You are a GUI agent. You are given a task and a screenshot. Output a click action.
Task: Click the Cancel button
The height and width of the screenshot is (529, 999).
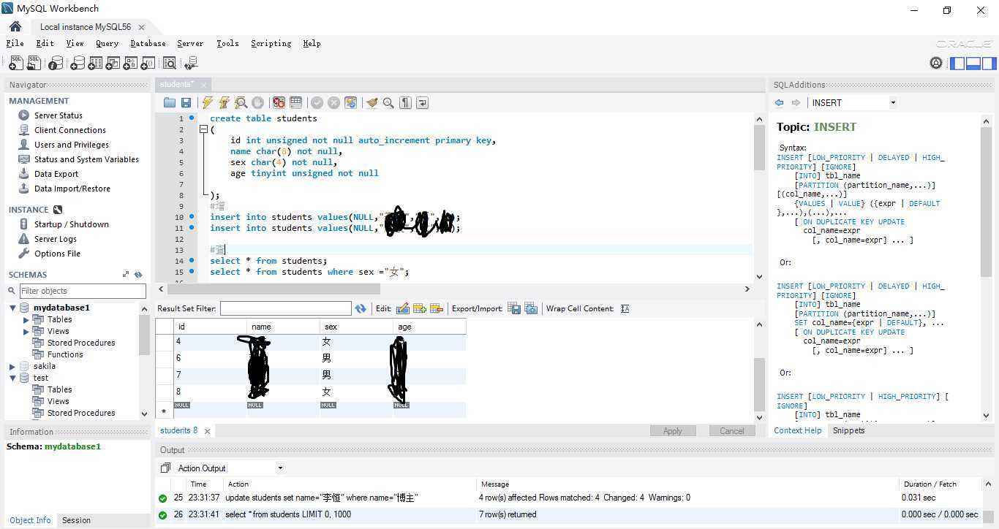(732, 431)
